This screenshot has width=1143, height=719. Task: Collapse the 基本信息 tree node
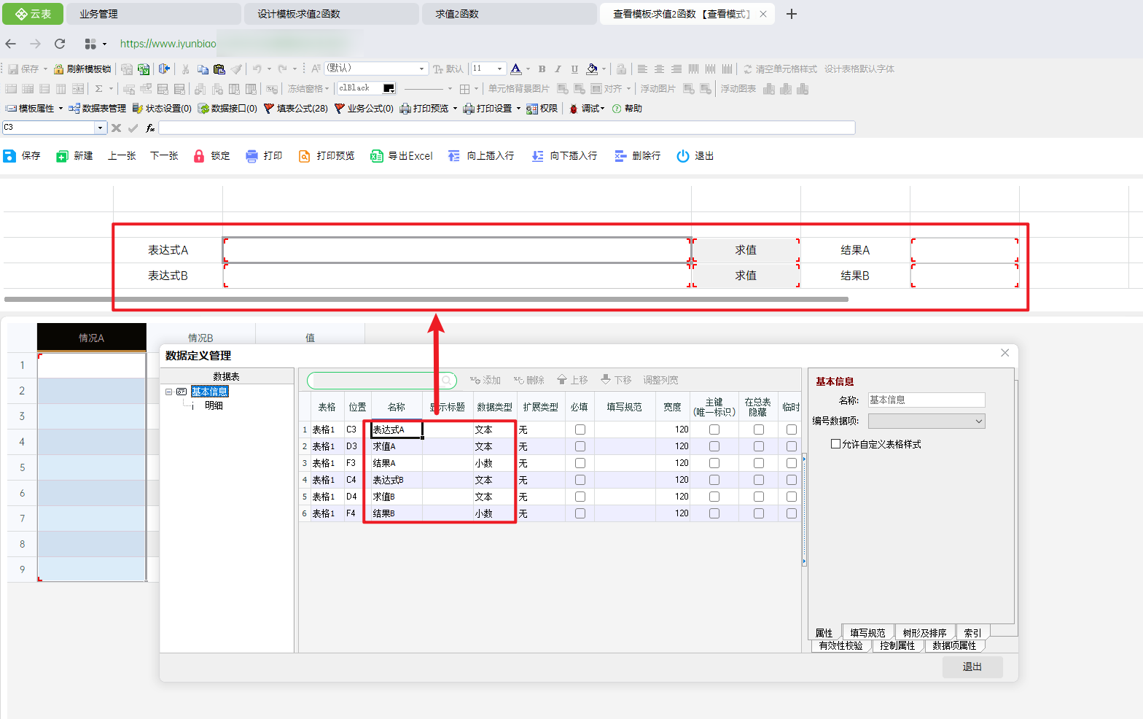pos(169,392)
